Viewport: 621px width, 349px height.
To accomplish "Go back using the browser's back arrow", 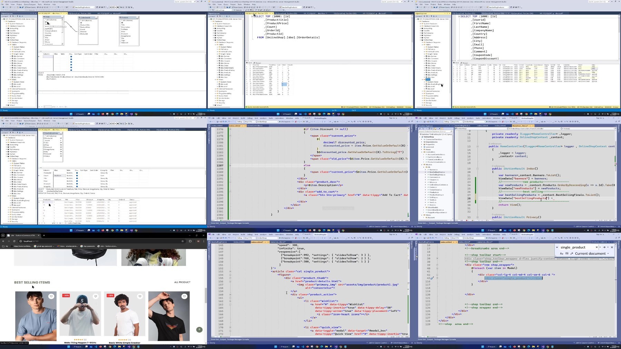I will (3, 241).
